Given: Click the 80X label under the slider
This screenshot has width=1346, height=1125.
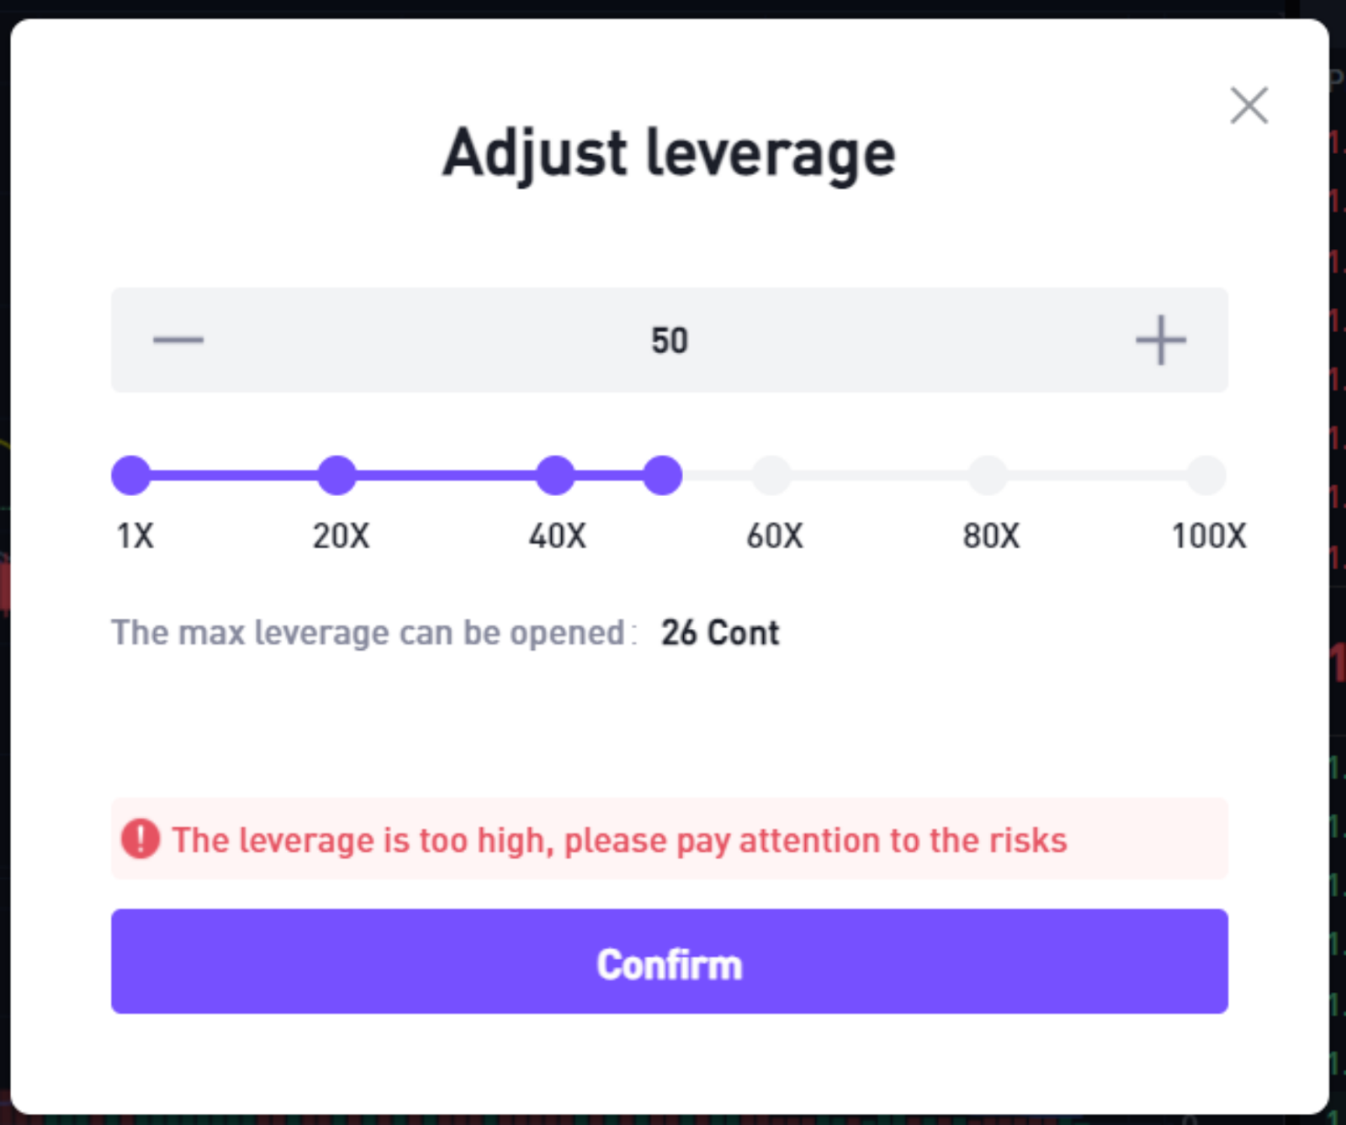Looking at the screenshot, I should (991, 536).
